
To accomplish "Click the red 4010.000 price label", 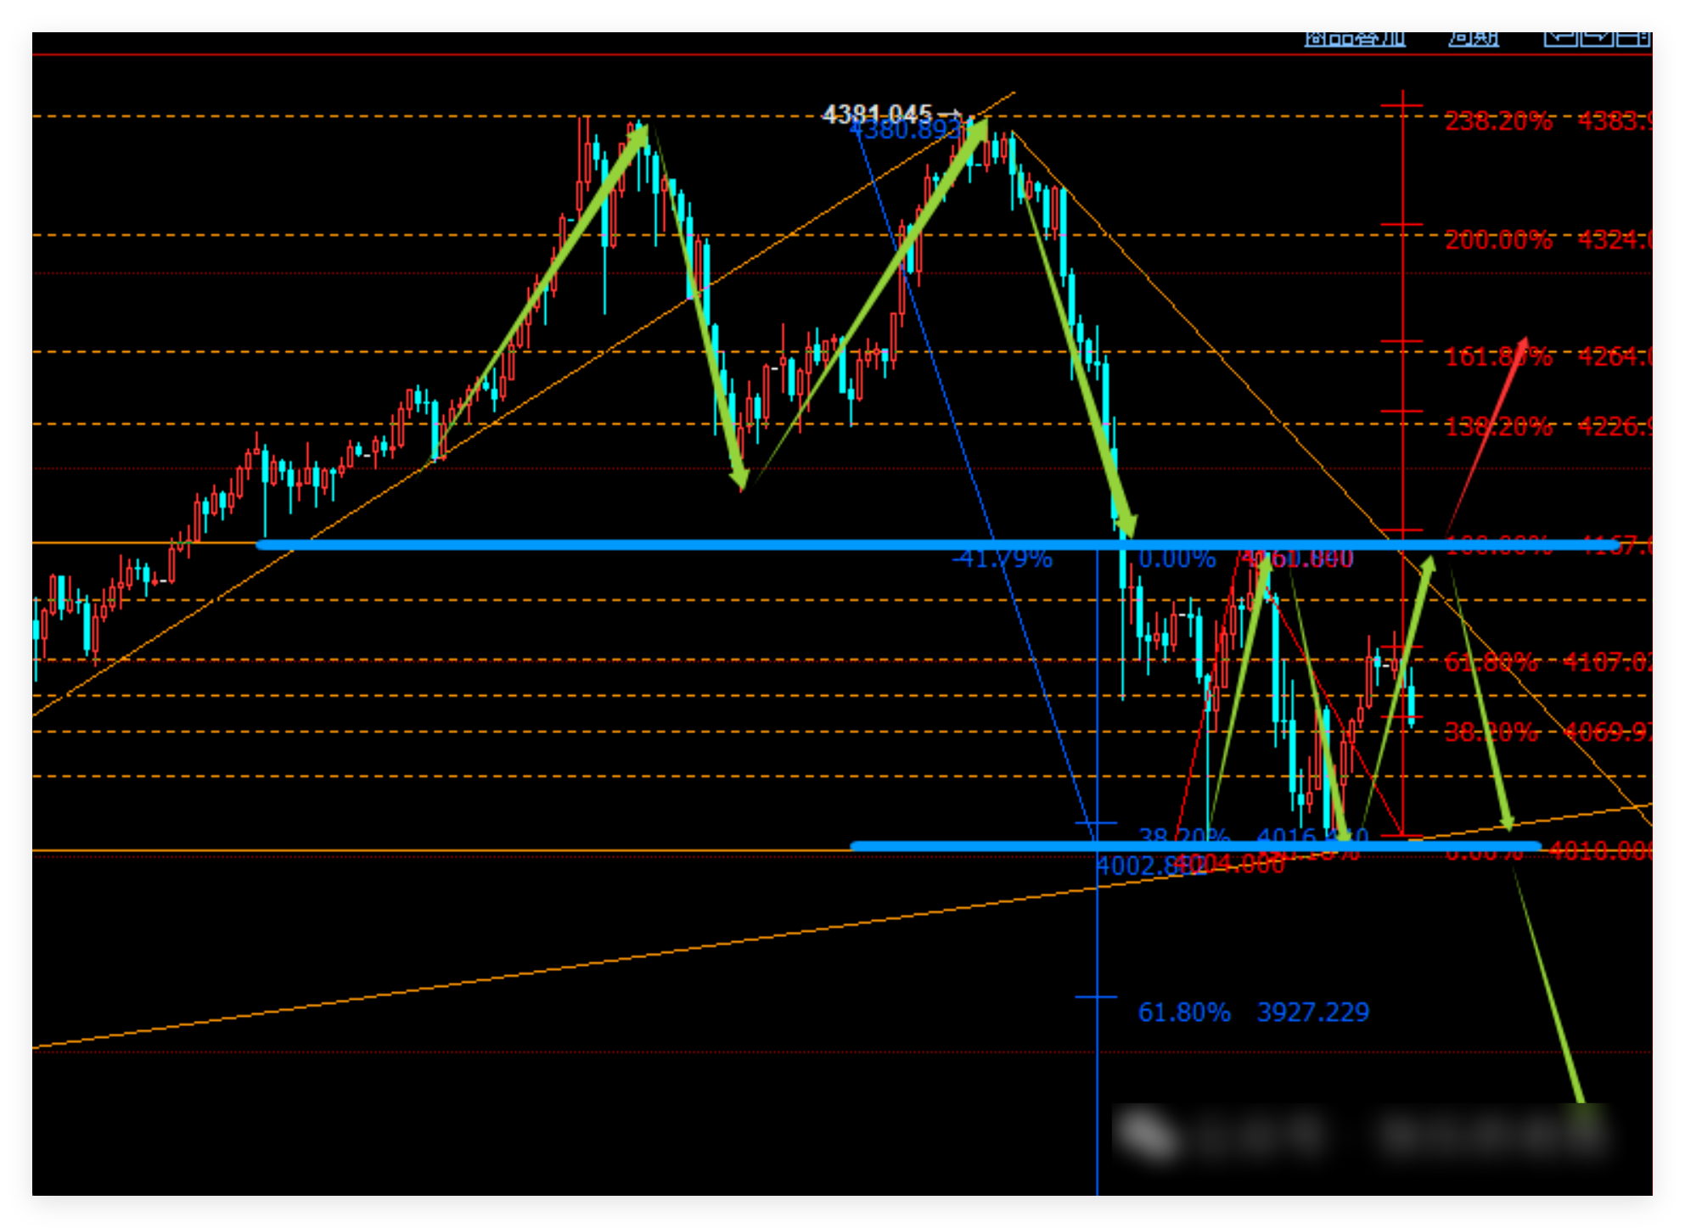I will (x=1601, y=851).
